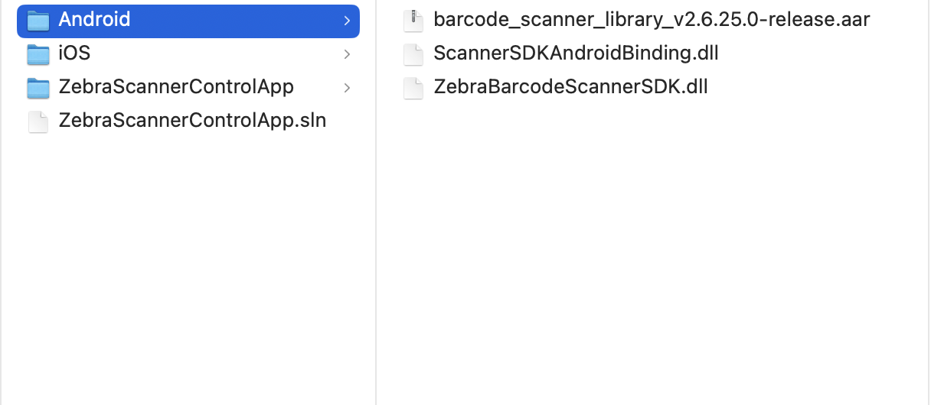Screen dimensions: 931x405
Task: Click the barcode_scanner_library .aar archive icon
Action: click(413, 21)
